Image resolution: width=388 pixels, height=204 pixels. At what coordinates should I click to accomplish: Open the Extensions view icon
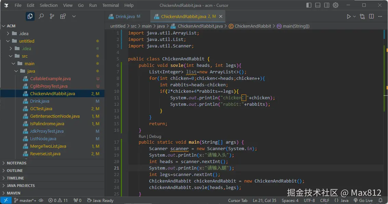coord(63,16)
